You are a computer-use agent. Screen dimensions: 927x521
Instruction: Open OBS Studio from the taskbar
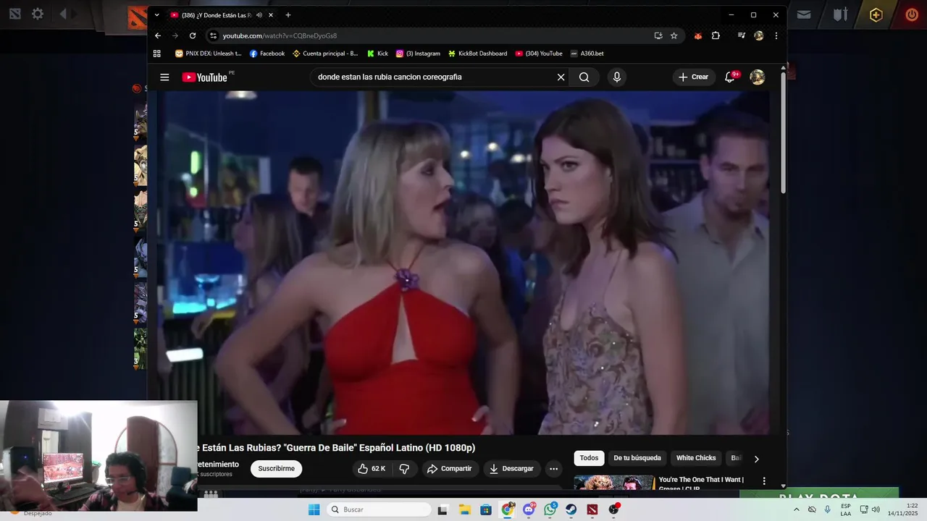pos(614,509)
